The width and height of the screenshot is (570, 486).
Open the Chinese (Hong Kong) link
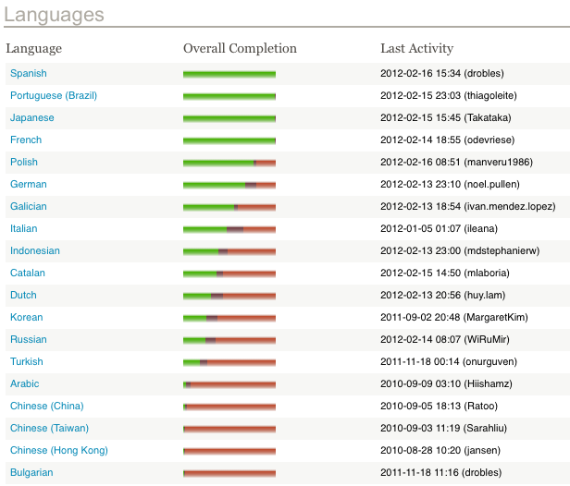pyautogui.click(x=59, y=450)
